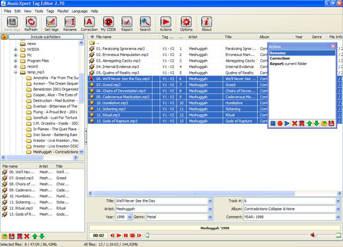Close the Action panel

pyautogui.click(x=333, y=46)
